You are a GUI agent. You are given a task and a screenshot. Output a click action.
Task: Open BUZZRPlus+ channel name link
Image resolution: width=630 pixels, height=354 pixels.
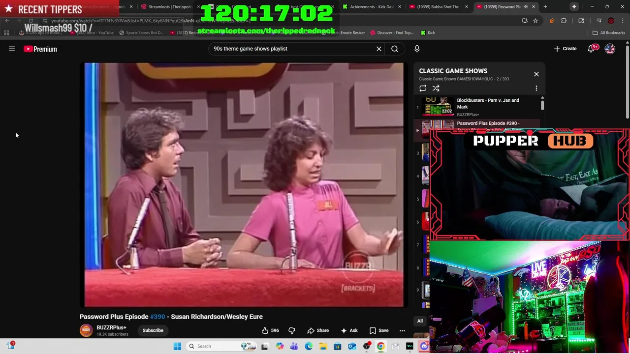click(x=111, y=327)
